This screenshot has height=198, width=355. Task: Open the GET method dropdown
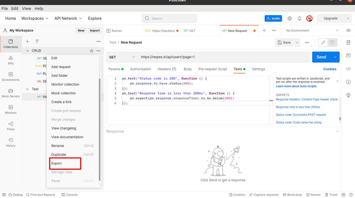click(x=122, y=57)
